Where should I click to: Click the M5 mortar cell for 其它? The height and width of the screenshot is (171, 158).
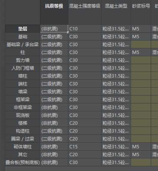(x=141, y=155)
